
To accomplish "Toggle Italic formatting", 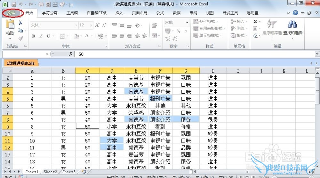I will click(x=41, y=36).
